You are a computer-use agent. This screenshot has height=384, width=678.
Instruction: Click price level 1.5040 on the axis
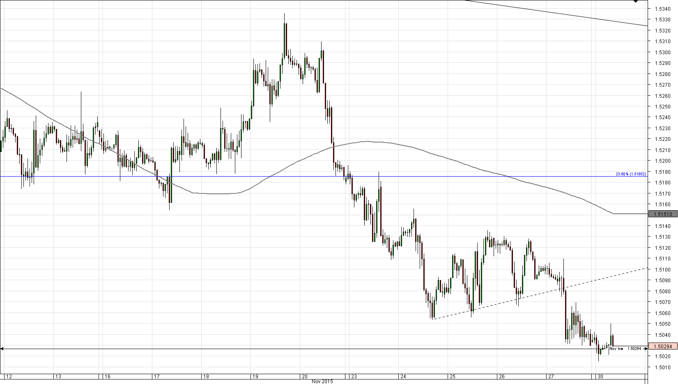coord(663,335)
